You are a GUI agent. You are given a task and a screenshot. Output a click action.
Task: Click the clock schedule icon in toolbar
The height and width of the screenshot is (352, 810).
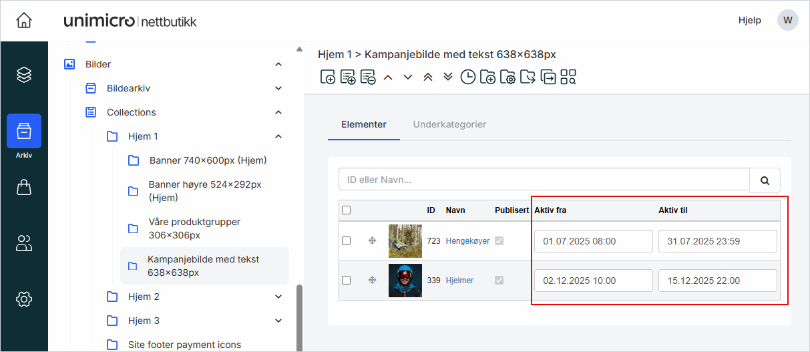pyautogui.click(x=468, y=77)
